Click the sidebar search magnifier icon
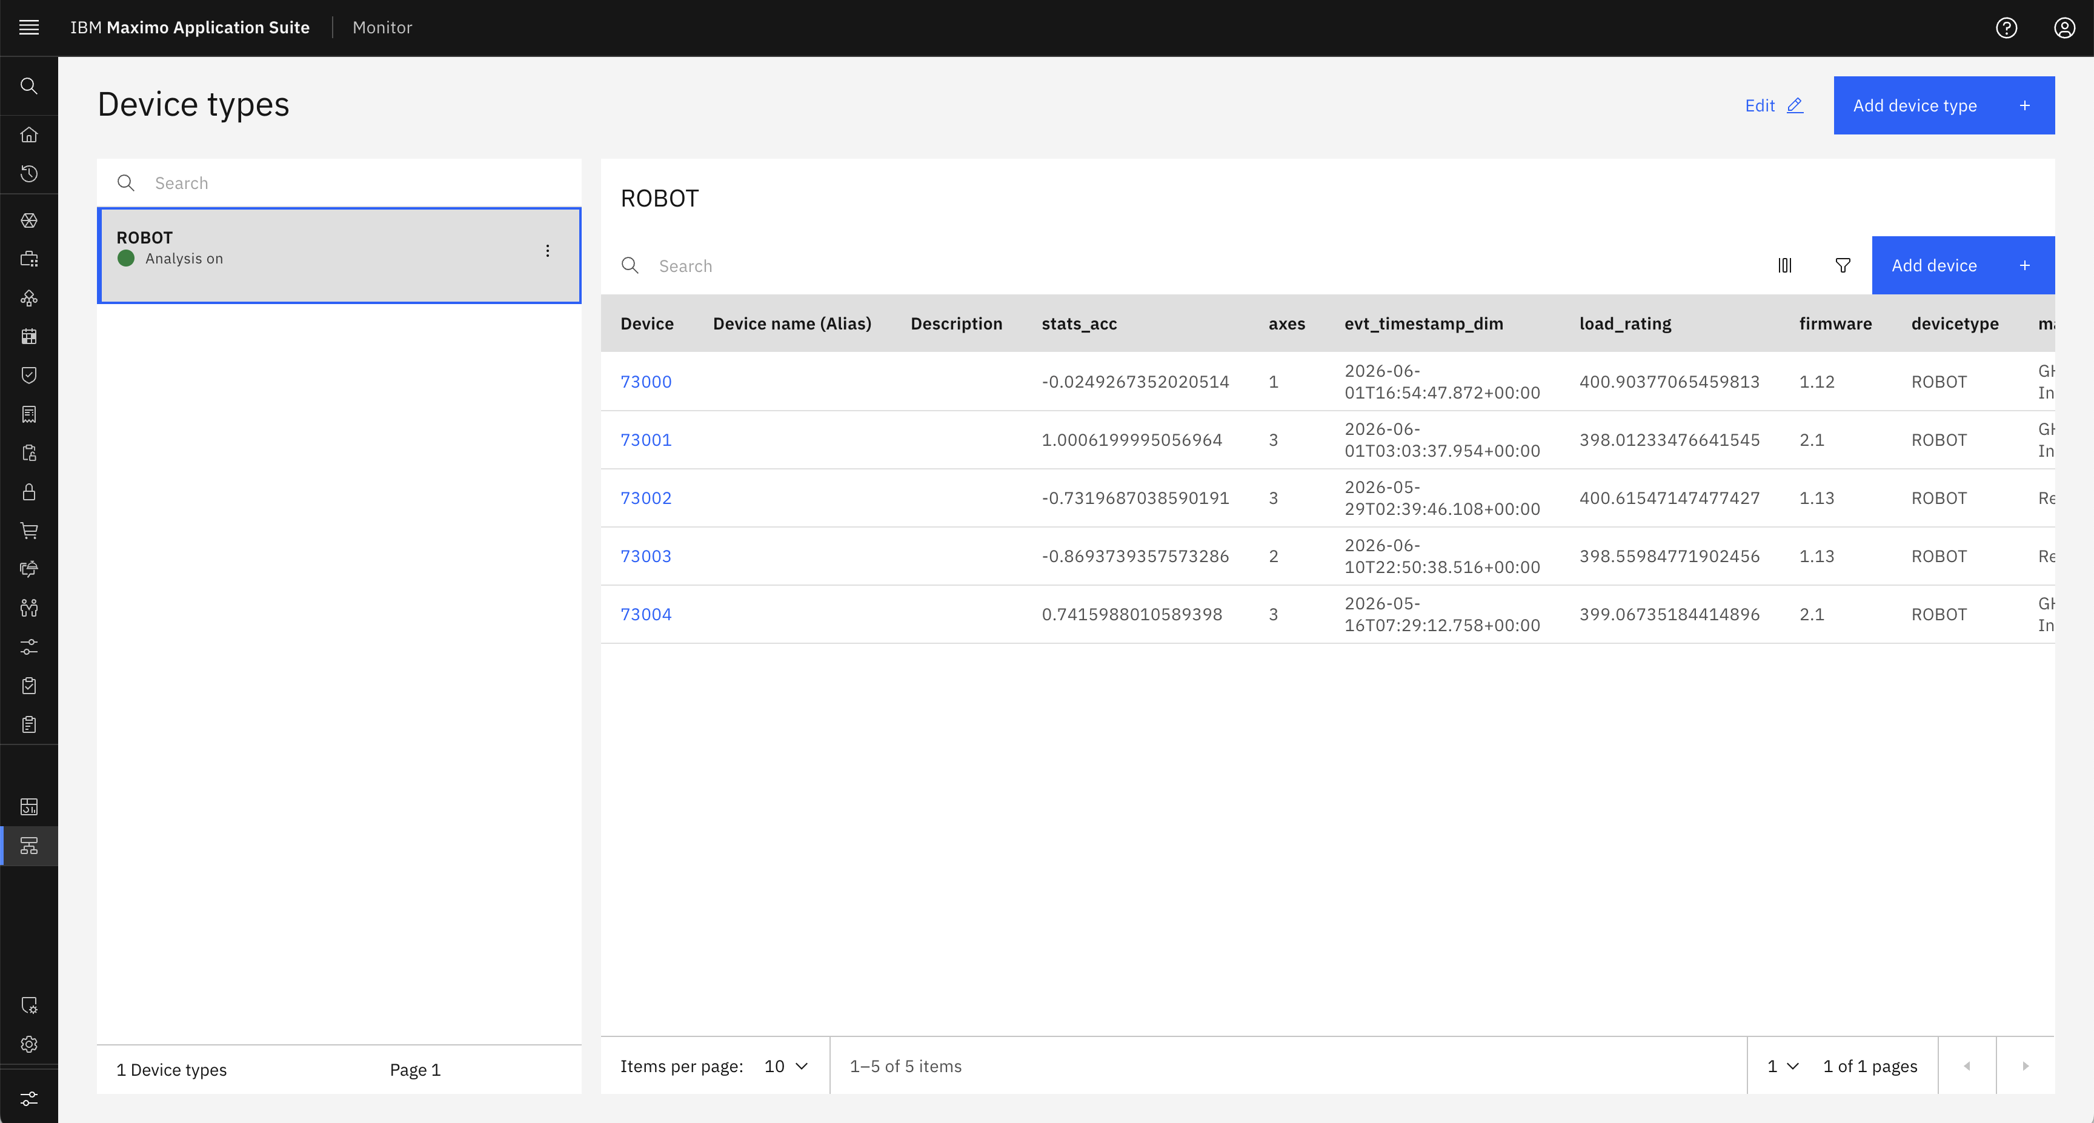This screenshot has height=1123, width=2094. click(x=29, y=85)
